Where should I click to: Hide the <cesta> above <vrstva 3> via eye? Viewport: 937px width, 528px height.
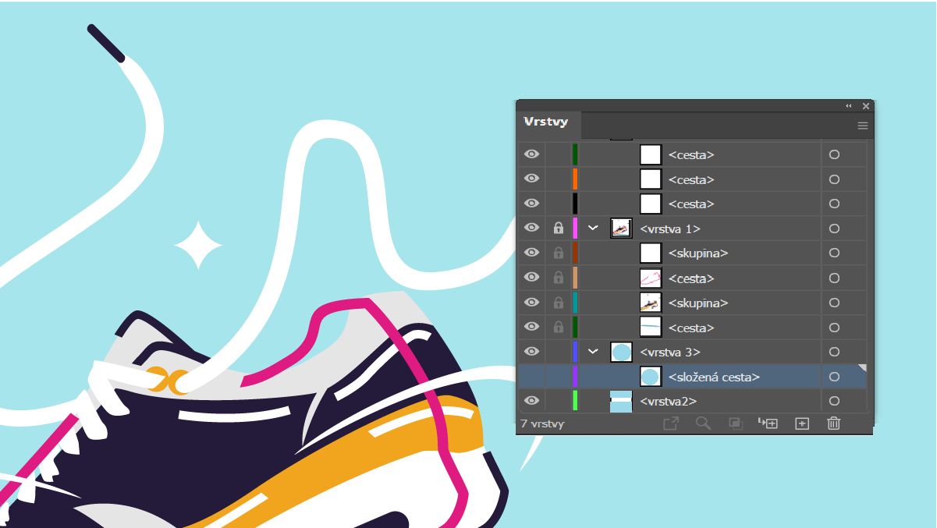[531, 327]
